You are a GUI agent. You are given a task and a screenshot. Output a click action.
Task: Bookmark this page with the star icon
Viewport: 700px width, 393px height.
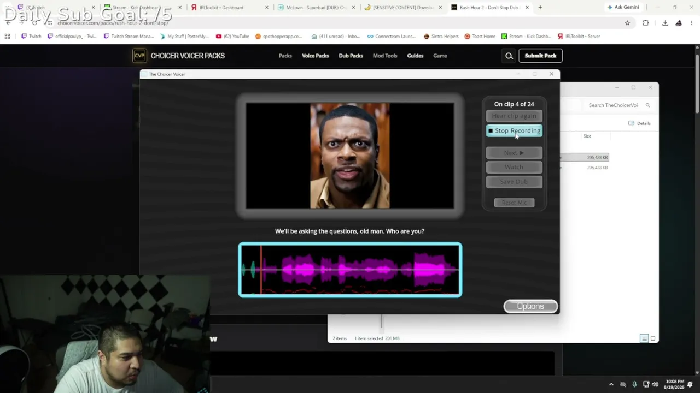(627, 23)
